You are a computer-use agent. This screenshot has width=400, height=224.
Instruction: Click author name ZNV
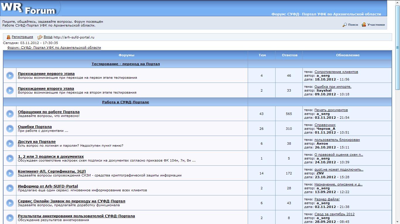(x=320, y=173)
